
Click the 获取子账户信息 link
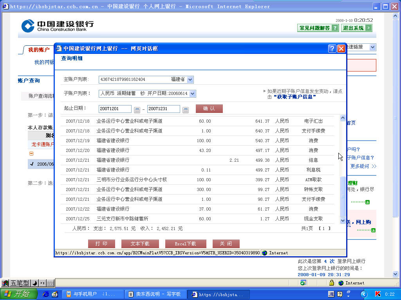pyautogui.click(x=295, y=97)
